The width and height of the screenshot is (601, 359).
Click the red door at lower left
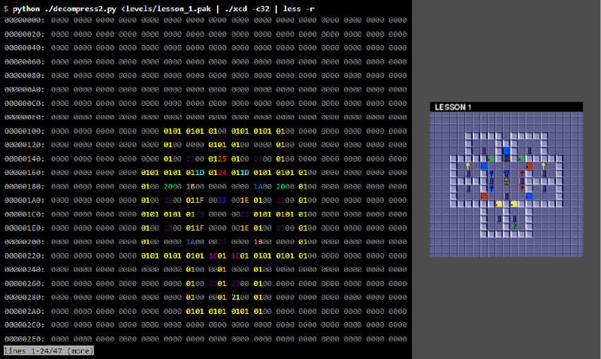(484, 196)
